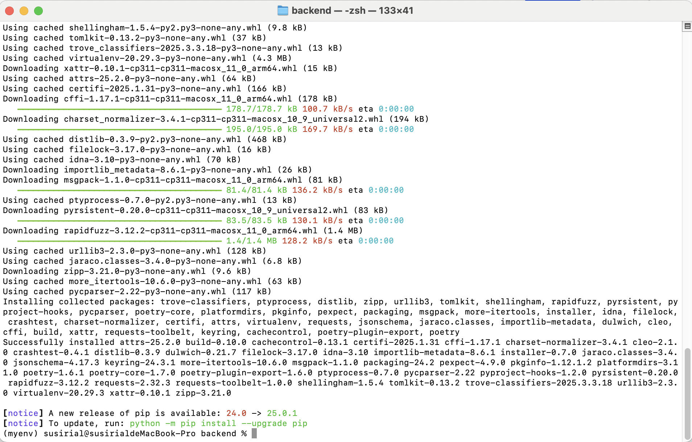
Task: Click the more_itertools-10.6.0 wheel filename
Action: click(x=165, y=282)
